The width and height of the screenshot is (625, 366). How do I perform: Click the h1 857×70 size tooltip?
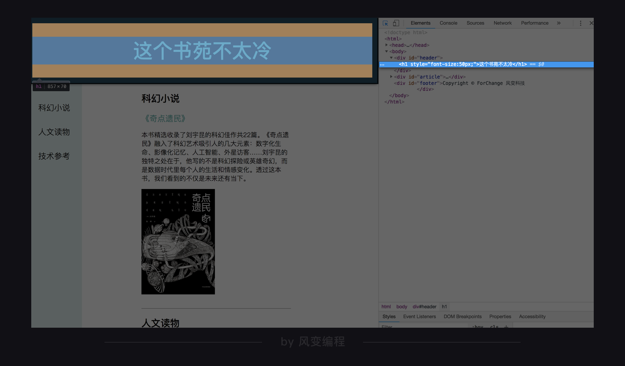[51, 86]
